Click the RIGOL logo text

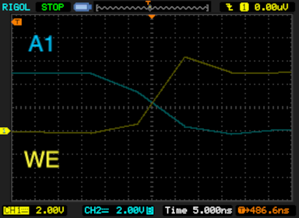[x=16, y=7]
